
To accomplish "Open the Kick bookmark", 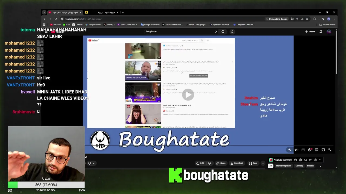I will pos(66,25).
